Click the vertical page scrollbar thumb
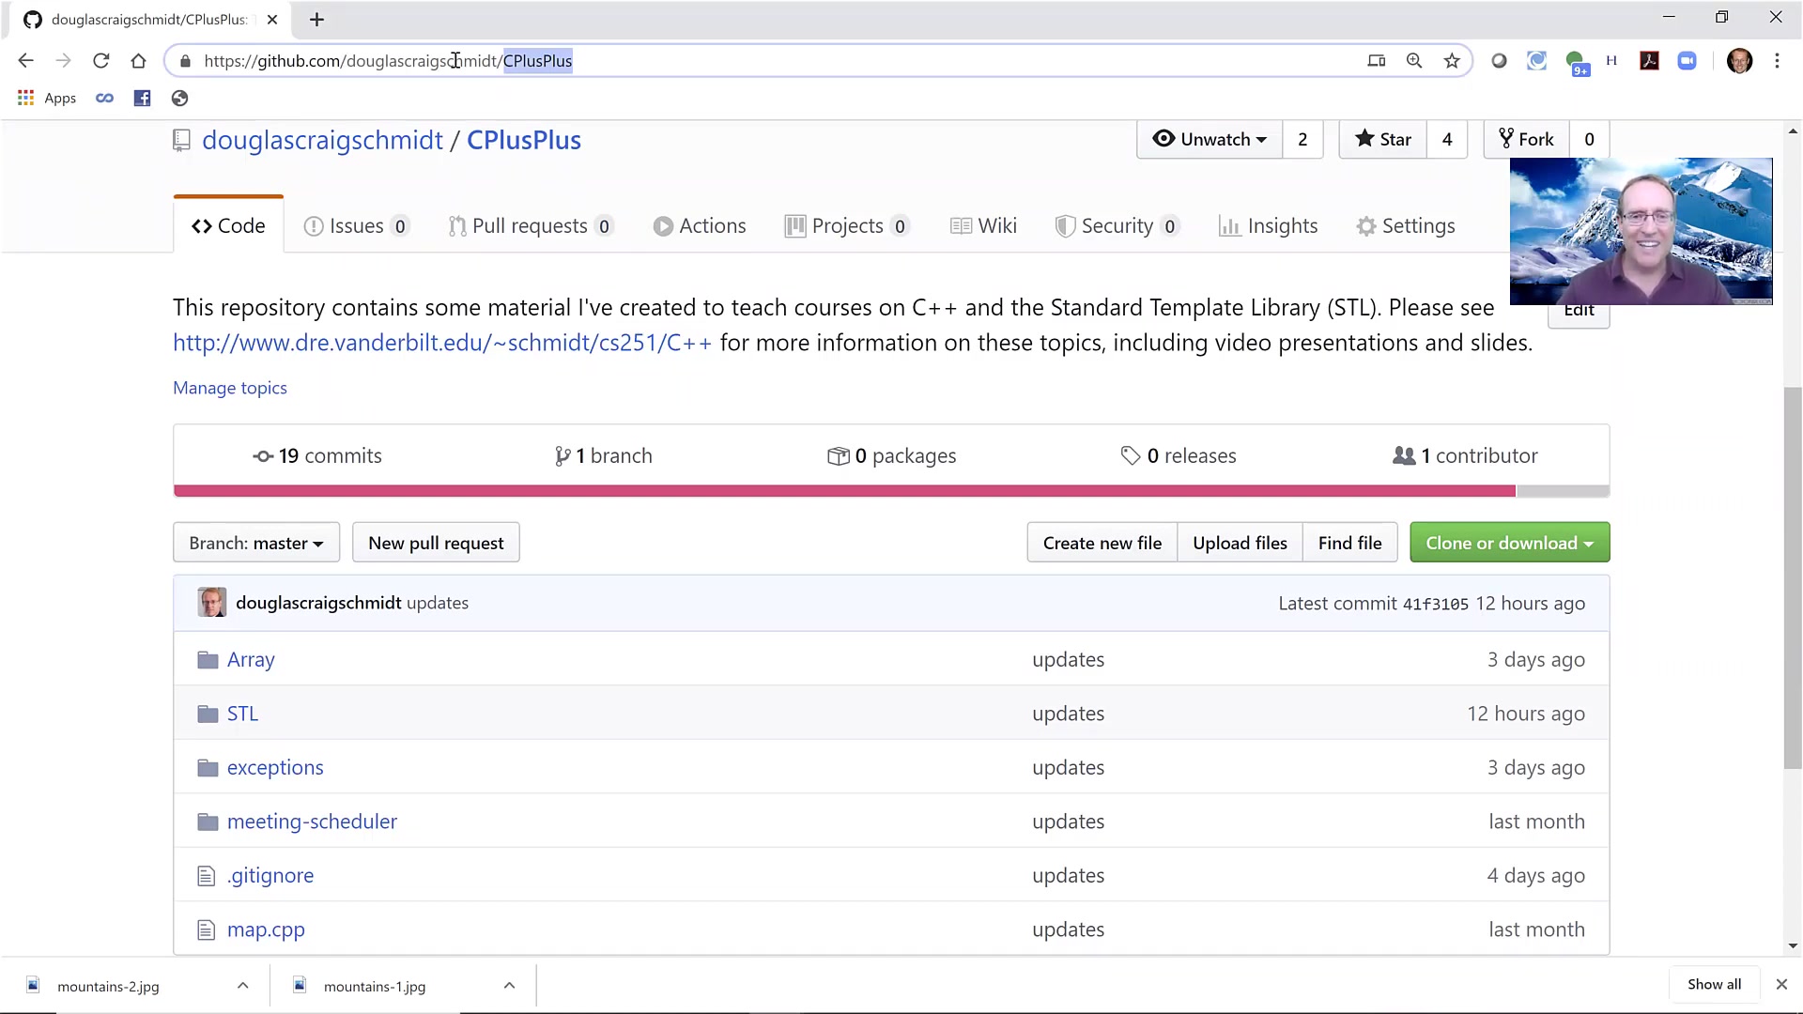 pyautogui.click(x=1793, y=577)
